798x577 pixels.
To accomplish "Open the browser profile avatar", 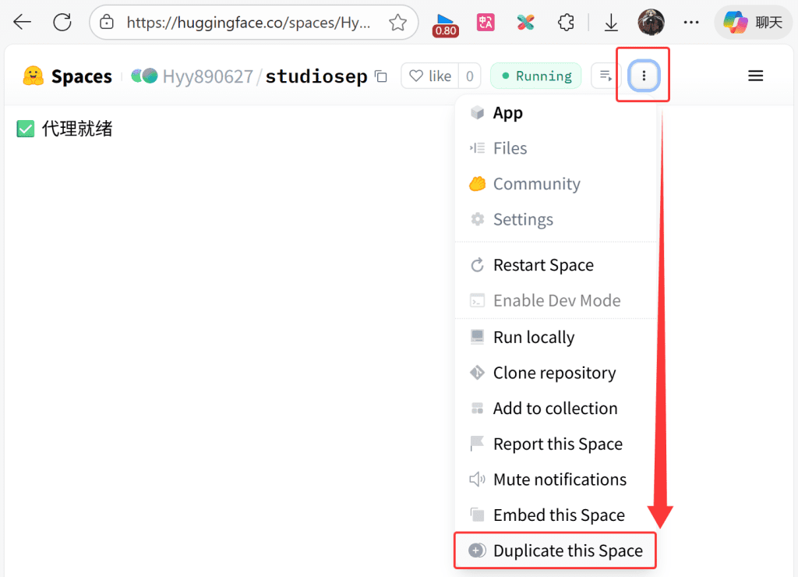I will click(x=651, y=23).
